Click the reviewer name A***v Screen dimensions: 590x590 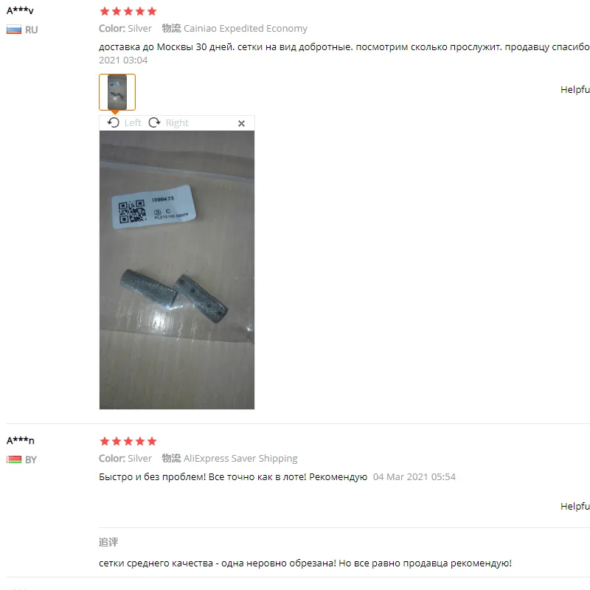21,10
